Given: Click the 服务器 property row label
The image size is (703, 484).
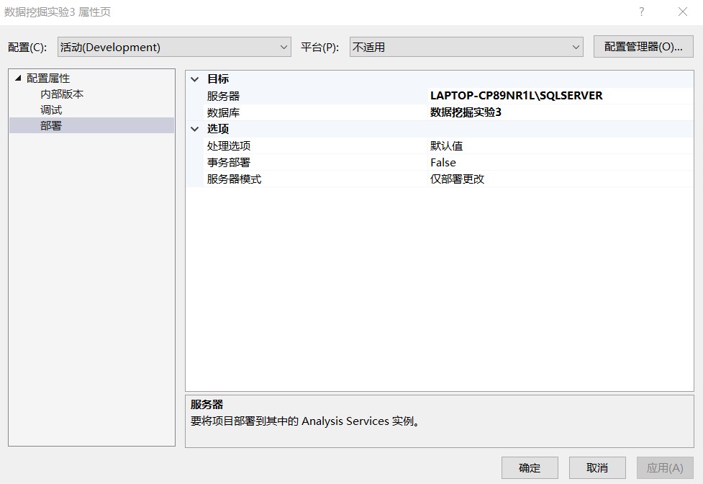Looking at the screenshot, I should (223, 96).
